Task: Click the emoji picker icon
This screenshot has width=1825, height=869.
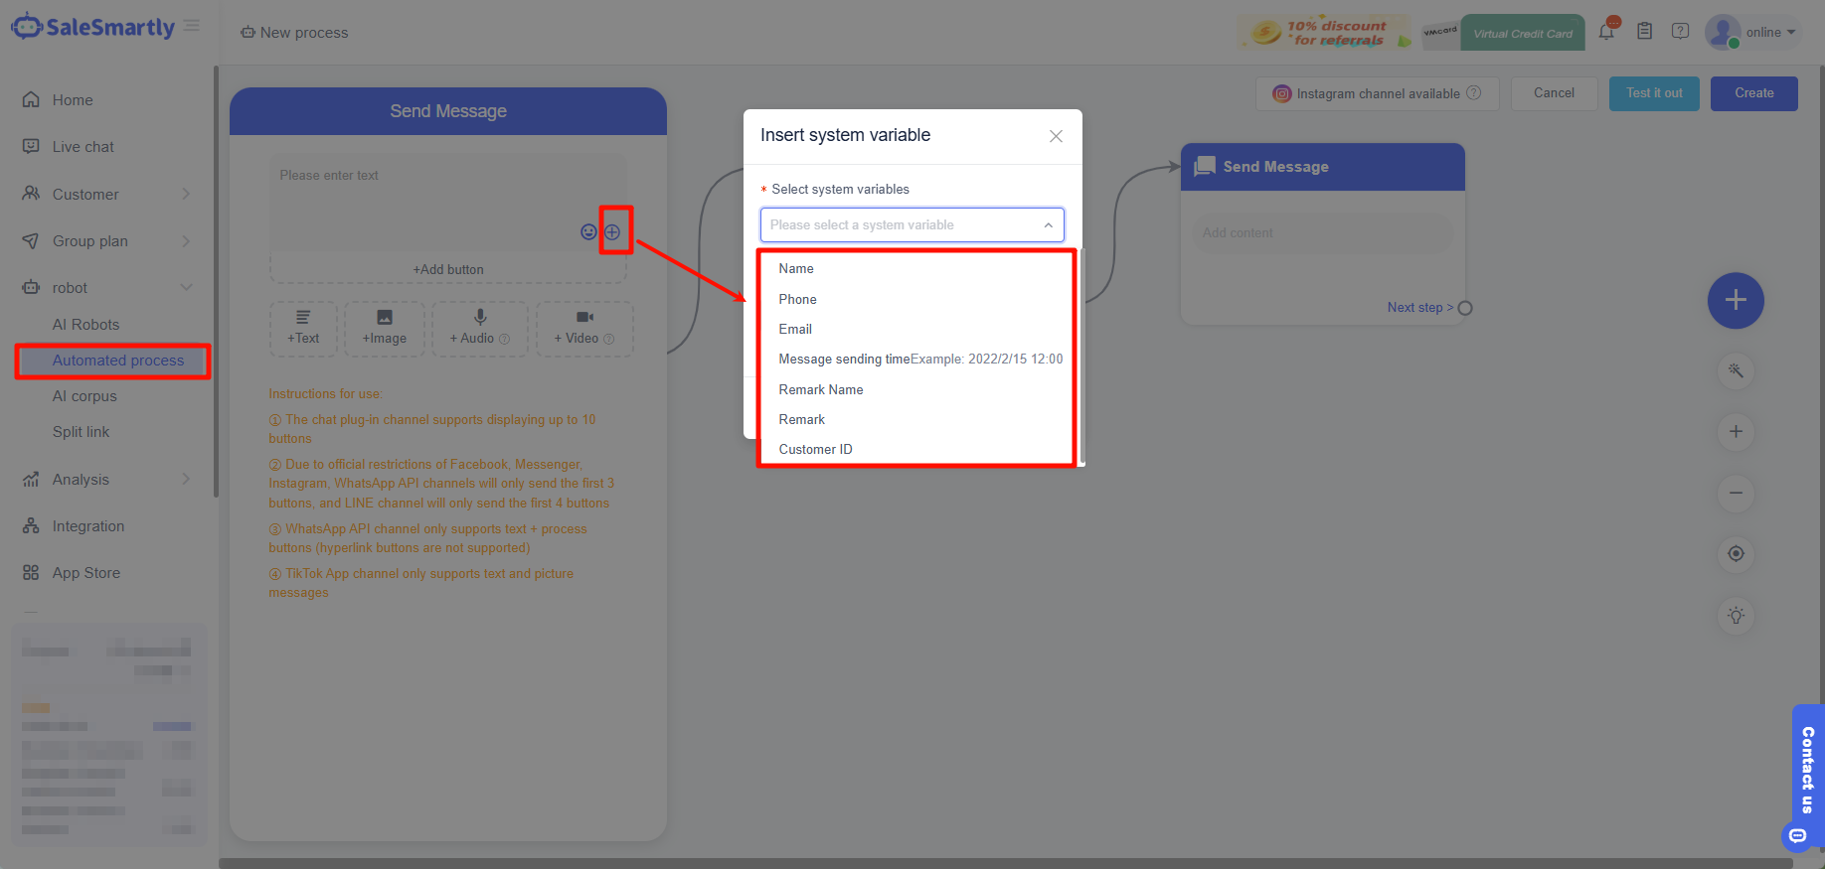Action: click(x=588, y=231)
